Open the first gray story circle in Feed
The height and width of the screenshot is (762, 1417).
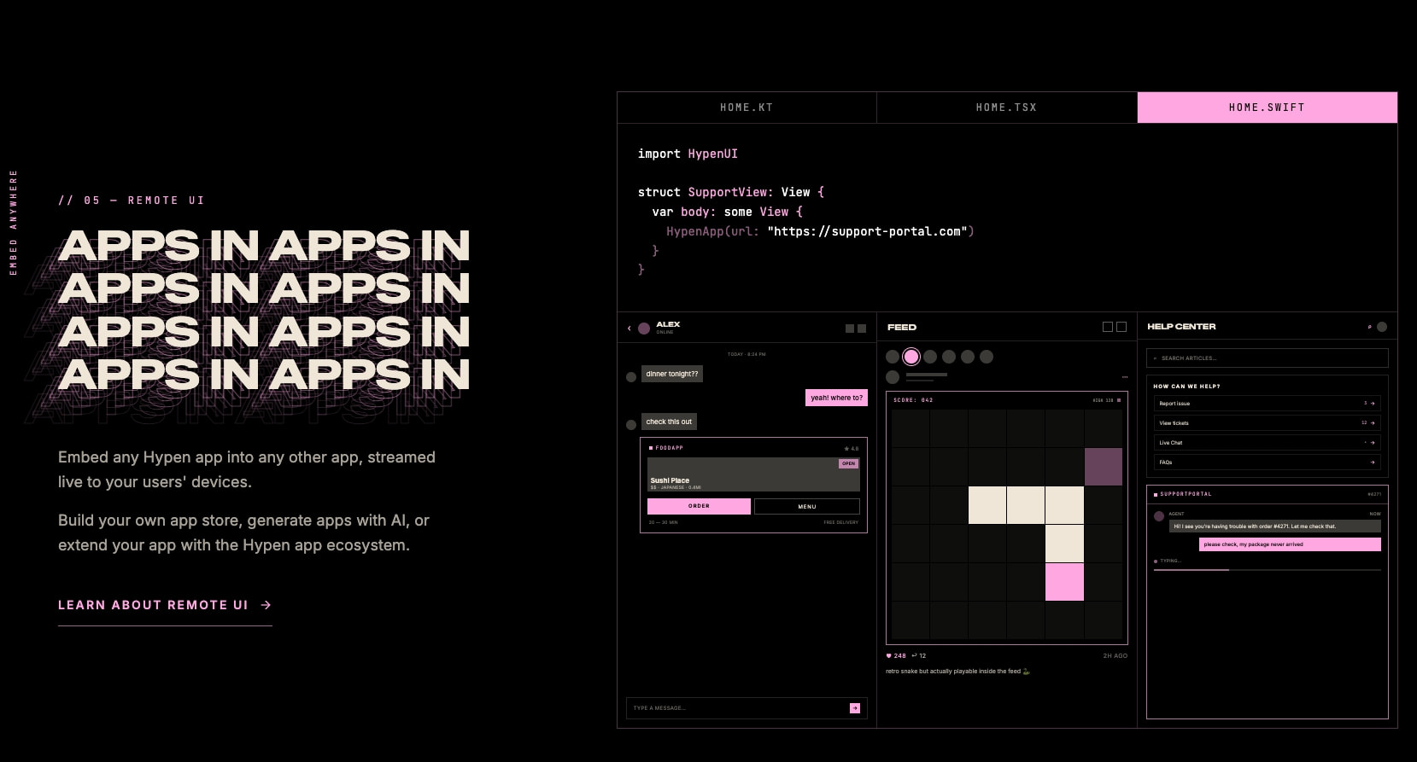(x=893, y=357)
